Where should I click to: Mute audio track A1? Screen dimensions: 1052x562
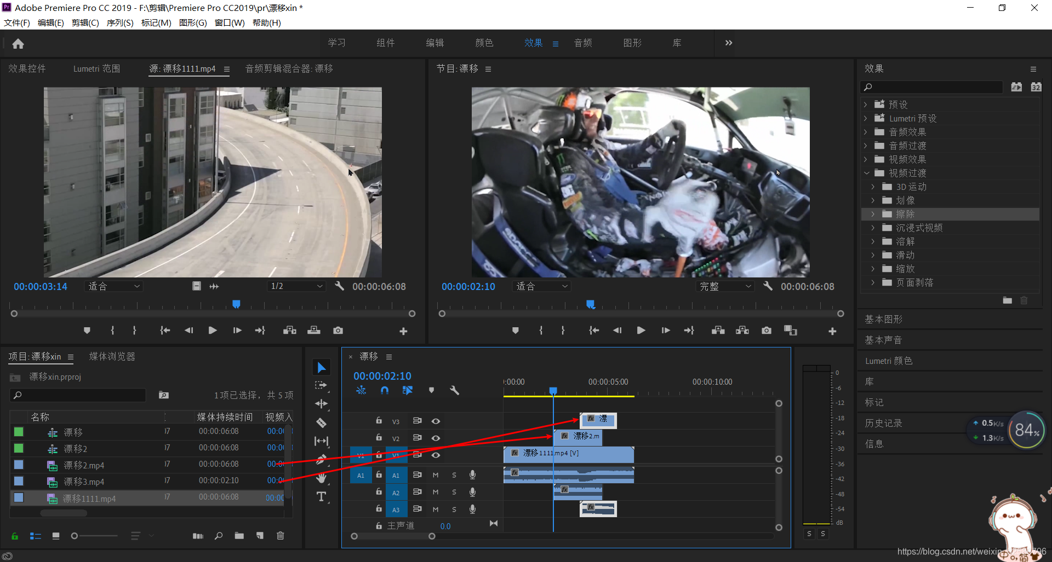(x=436, y=476)
